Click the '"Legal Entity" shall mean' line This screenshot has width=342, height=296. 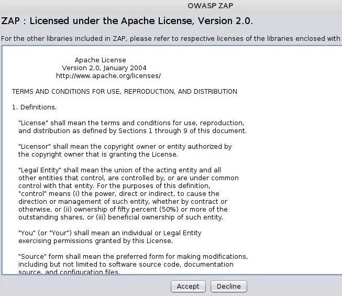click(x=120, y=170)
